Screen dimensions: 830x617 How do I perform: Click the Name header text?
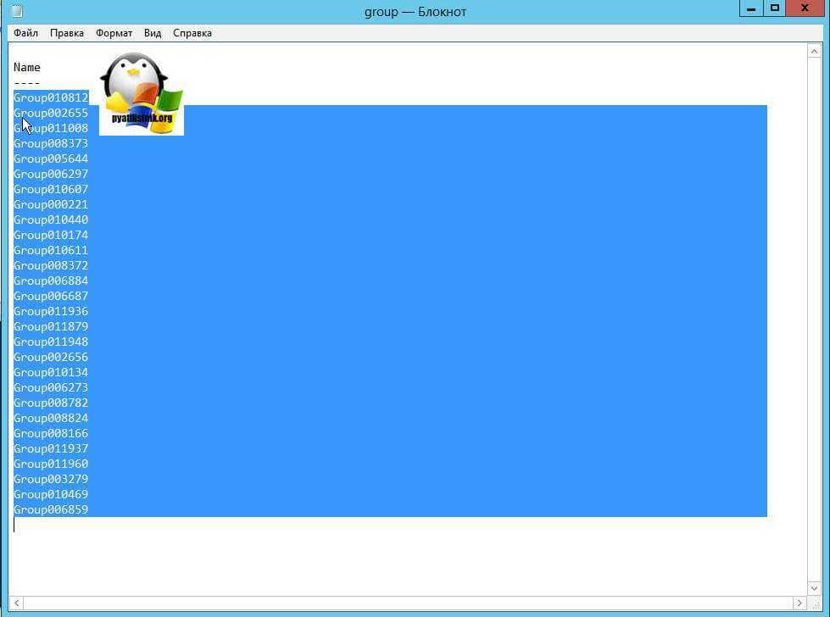pyautogui.click(x=27, y=67)
